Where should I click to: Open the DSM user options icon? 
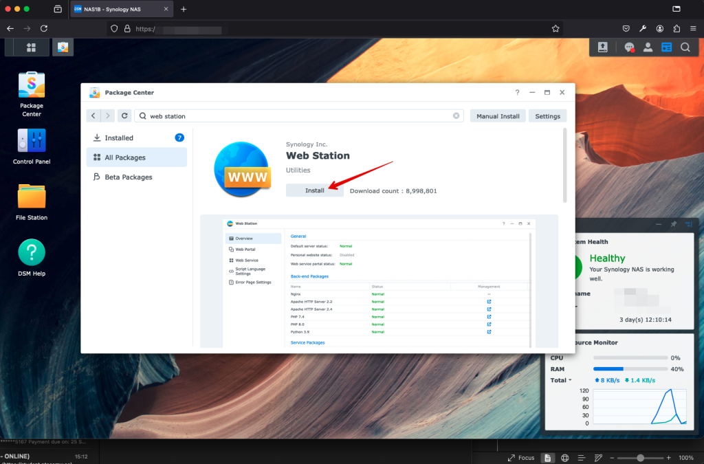tap(648, 47)
